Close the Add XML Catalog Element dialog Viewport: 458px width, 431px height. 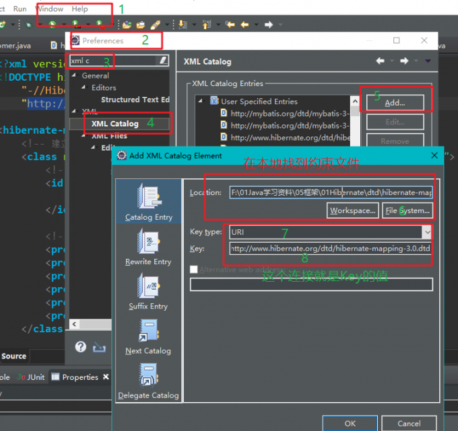pos(434,155)
